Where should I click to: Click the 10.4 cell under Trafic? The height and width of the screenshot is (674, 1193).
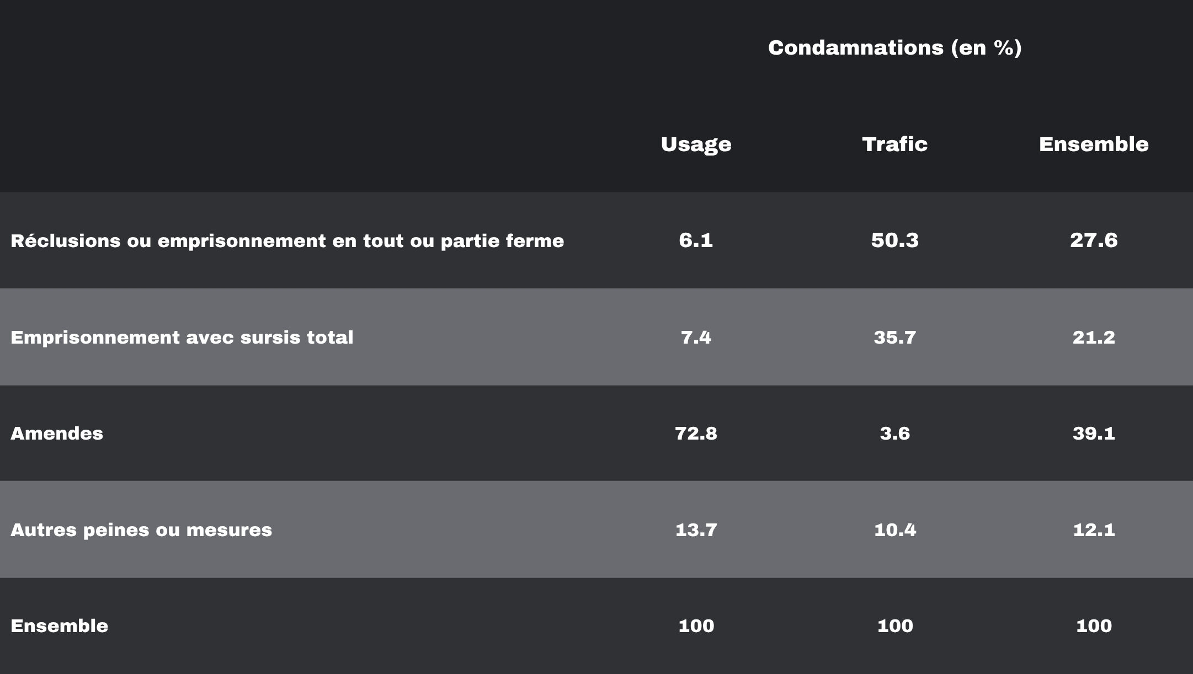pos(894,530)
